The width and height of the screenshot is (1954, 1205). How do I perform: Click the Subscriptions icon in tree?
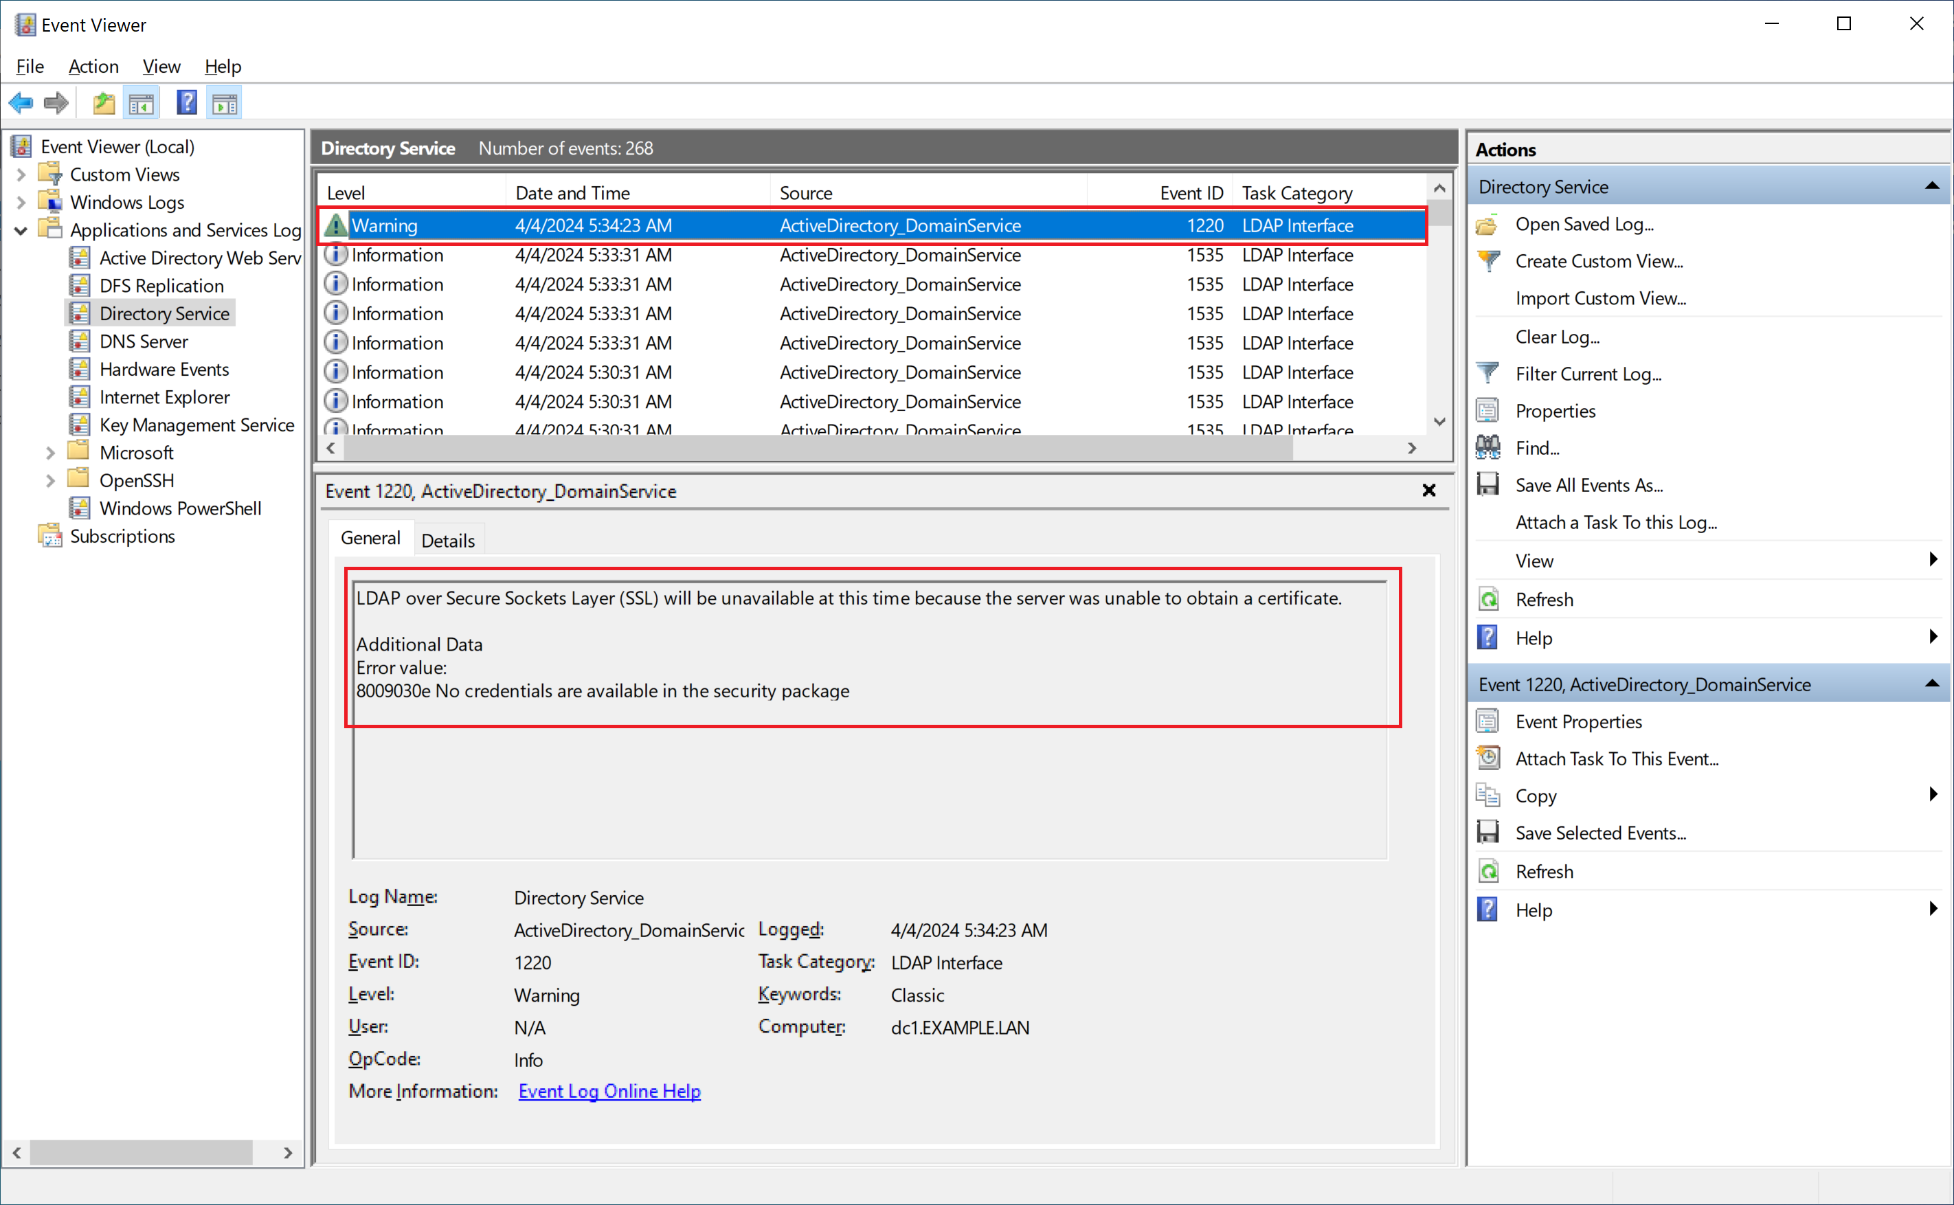[x=49, y=536]
